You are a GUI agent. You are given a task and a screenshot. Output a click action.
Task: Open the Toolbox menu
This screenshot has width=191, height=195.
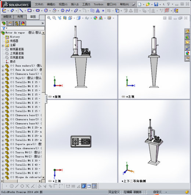pos(98,4)
